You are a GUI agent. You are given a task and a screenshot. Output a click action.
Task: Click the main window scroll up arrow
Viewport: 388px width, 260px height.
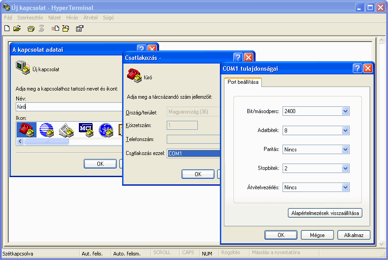tap(381, 40)
